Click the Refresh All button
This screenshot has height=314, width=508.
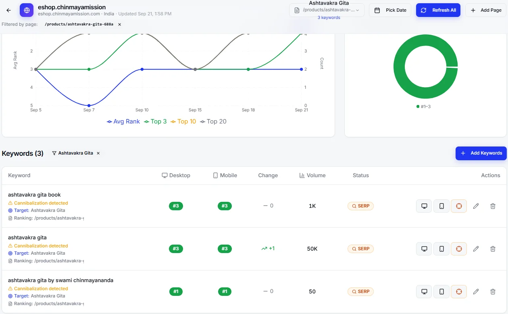pyautogui.click(x=438, y=10)
